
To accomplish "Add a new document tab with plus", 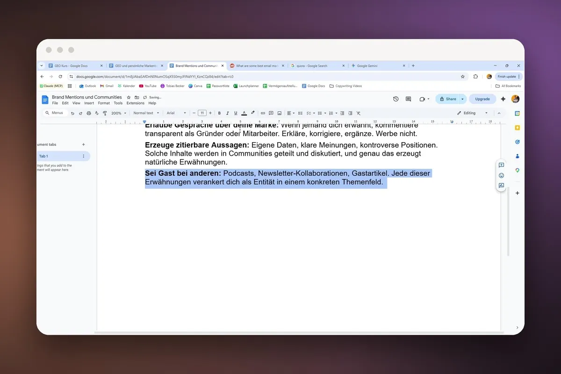I will (x=84, y=144).
